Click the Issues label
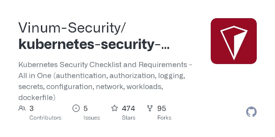This screenshot has height=137, width=275. (91, 118)
